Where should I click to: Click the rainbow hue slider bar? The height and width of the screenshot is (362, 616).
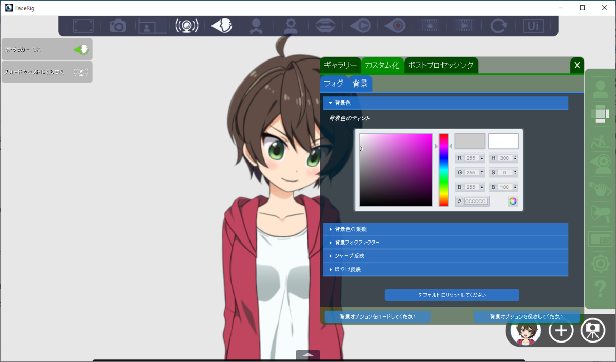[444, 170]
